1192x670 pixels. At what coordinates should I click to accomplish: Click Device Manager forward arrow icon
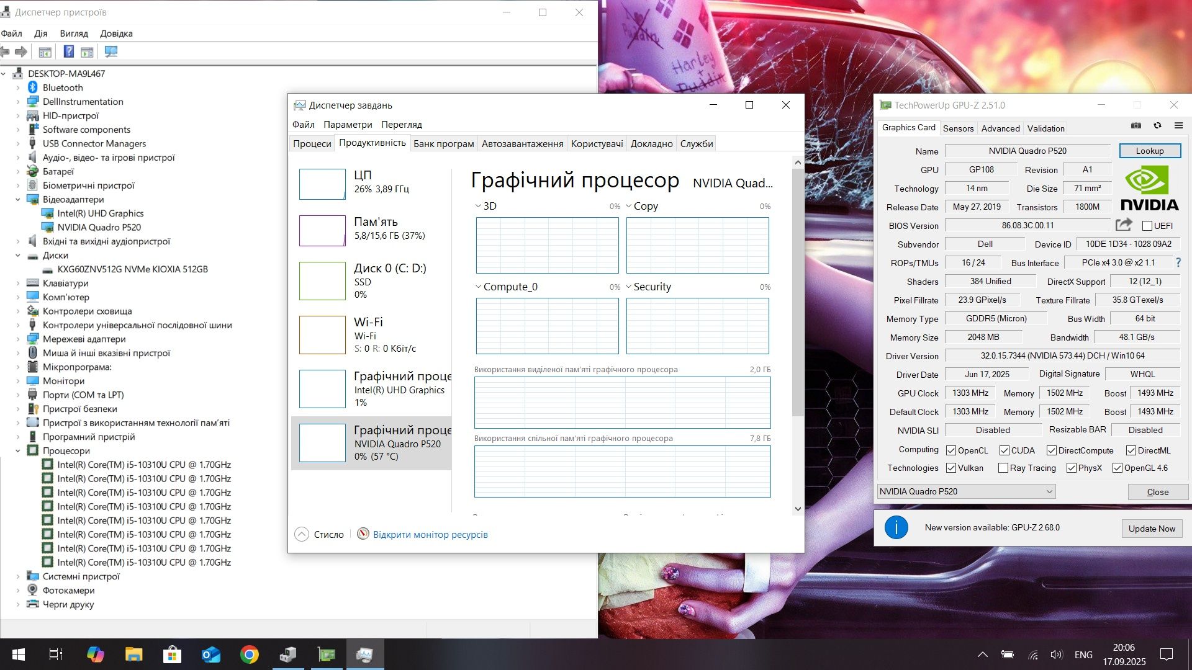(x=21, y=51)
